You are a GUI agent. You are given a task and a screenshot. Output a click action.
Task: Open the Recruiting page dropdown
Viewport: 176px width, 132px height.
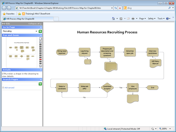pos(36,31)
